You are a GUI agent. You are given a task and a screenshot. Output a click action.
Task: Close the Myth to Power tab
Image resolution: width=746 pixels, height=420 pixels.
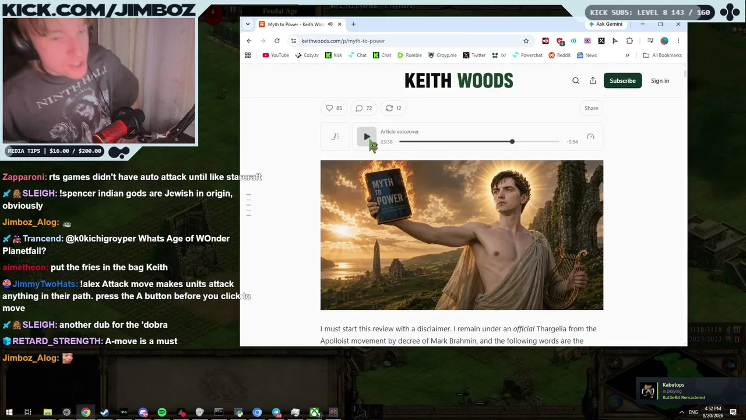(x=339, y=24)
